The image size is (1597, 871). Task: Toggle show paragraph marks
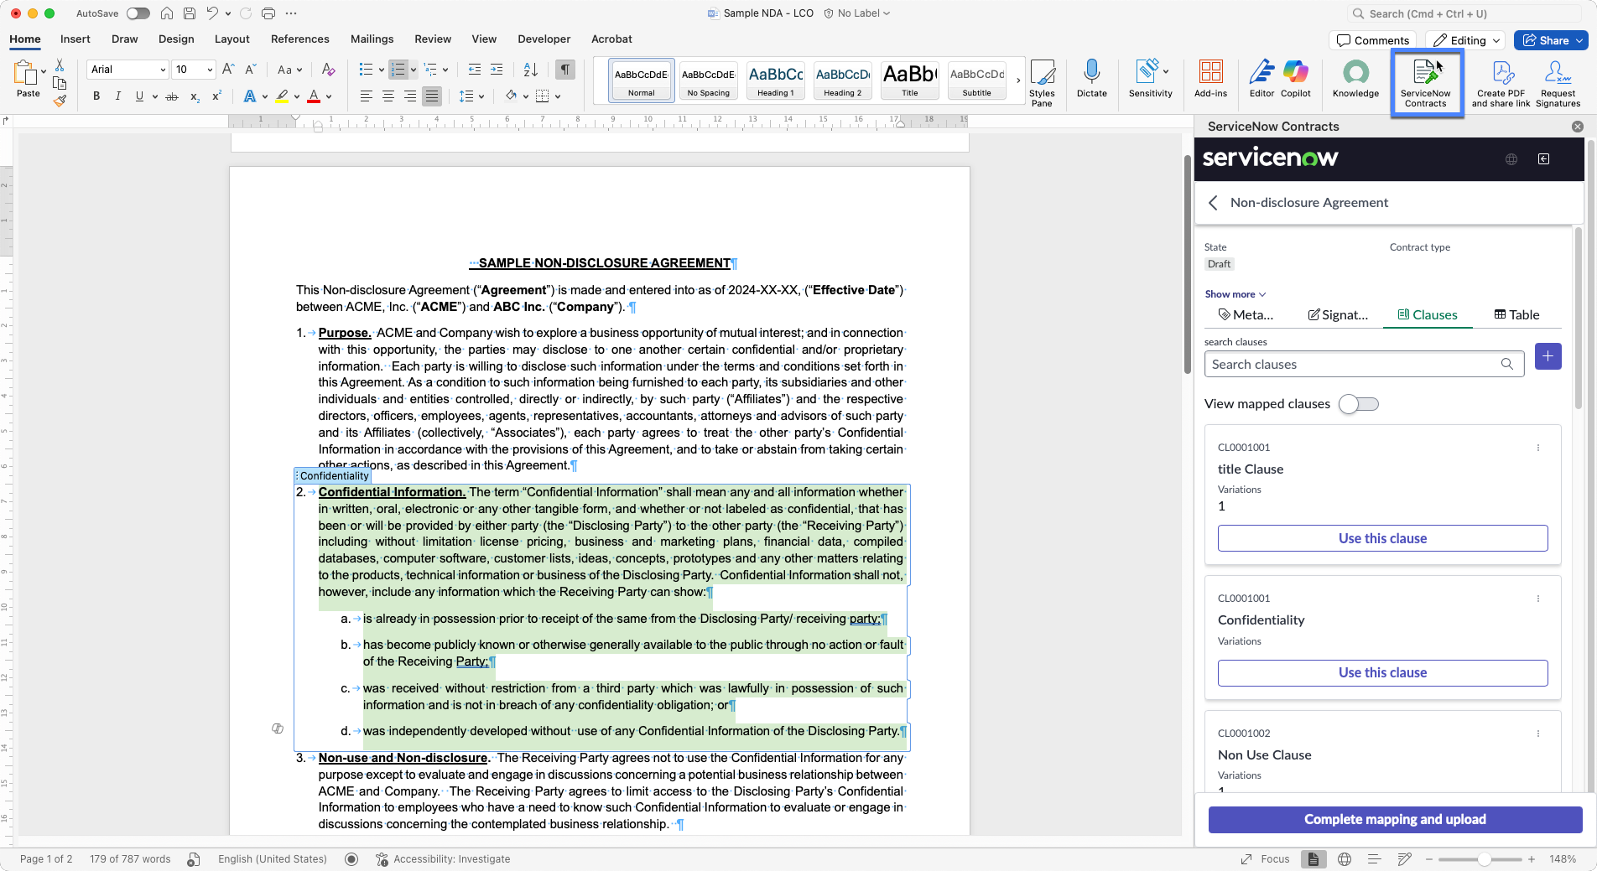(x=566, y=70)
